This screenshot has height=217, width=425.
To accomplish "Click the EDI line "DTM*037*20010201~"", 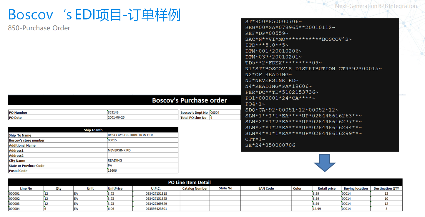I will tap(273, 57).
